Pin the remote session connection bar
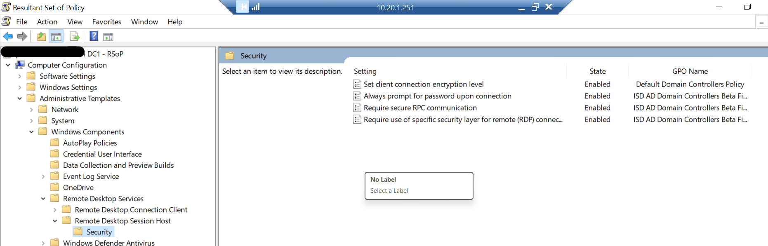Viewport: 768px width, 246px height. click(x=243, y=7)
